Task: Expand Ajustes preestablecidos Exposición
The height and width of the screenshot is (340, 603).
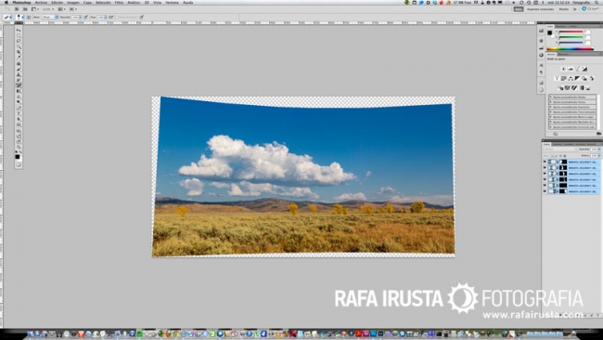Action: [551, 107]
